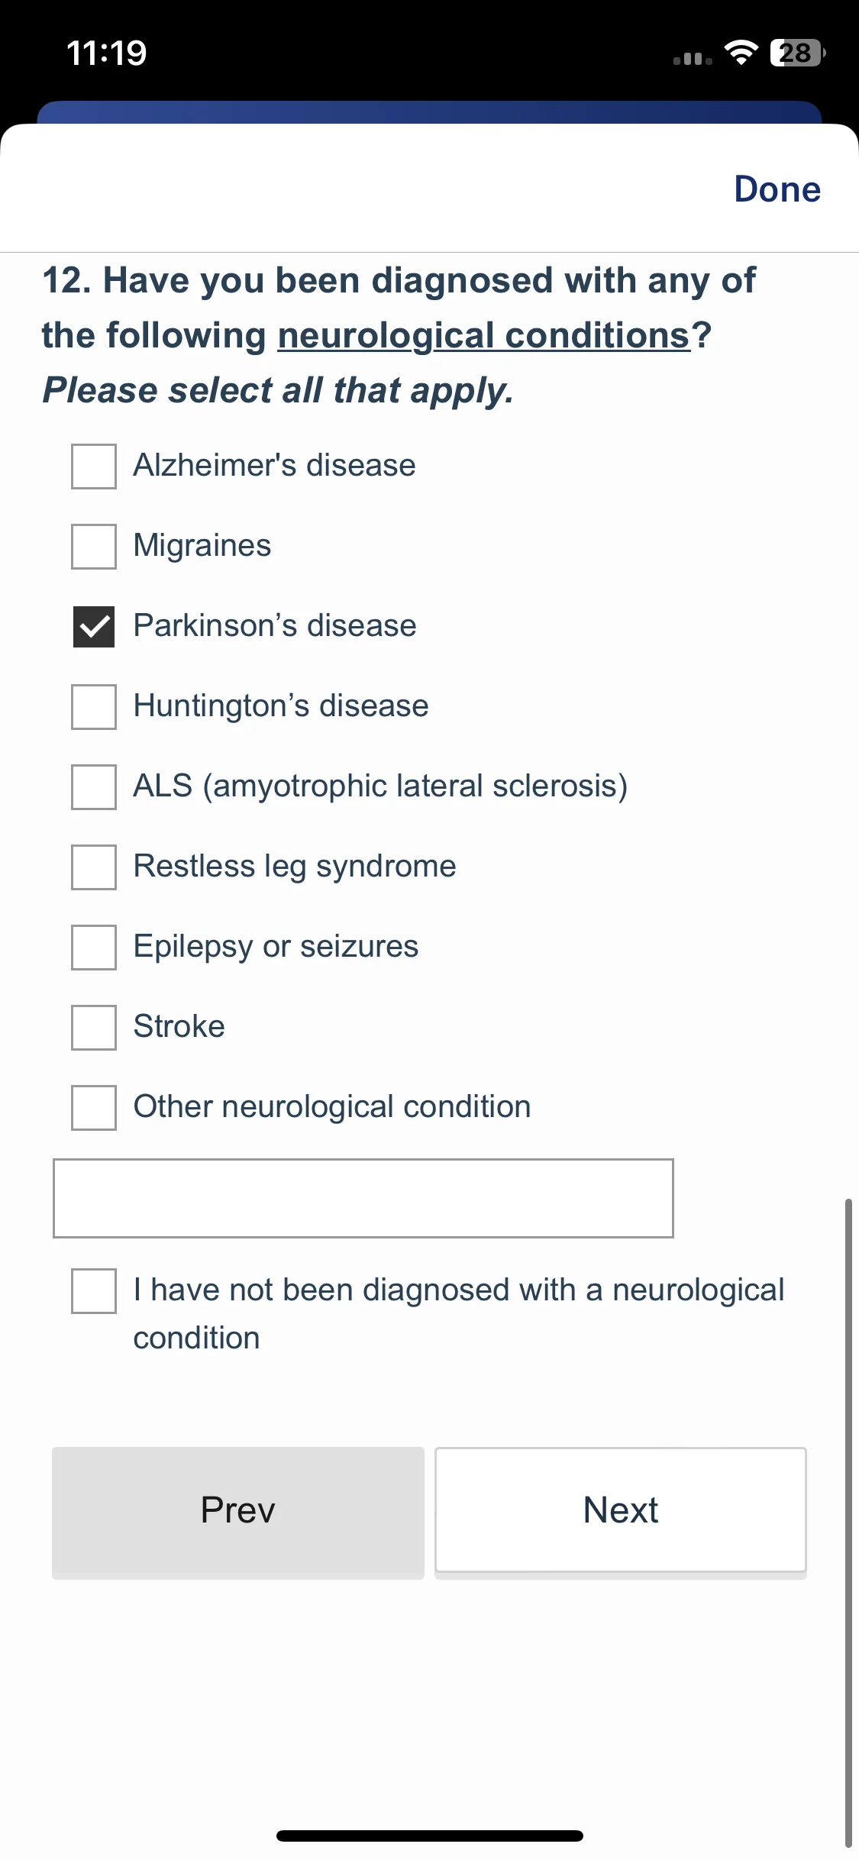The width and height of the screenshot is (859, 1860).
Task: Check the ALS (amyotrophic lateral sclerosis) box
Action: coord(94,786)
